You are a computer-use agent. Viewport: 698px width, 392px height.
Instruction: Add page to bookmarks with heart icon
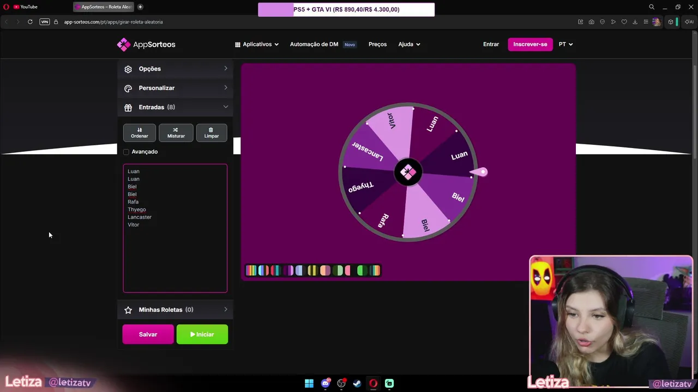pos(624,22)
